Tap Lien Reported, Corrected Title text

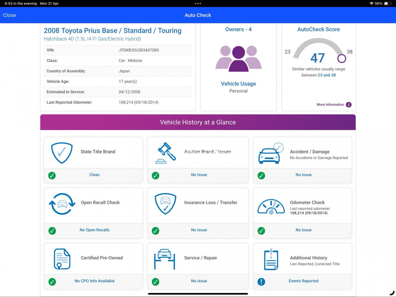pos(315,264)
